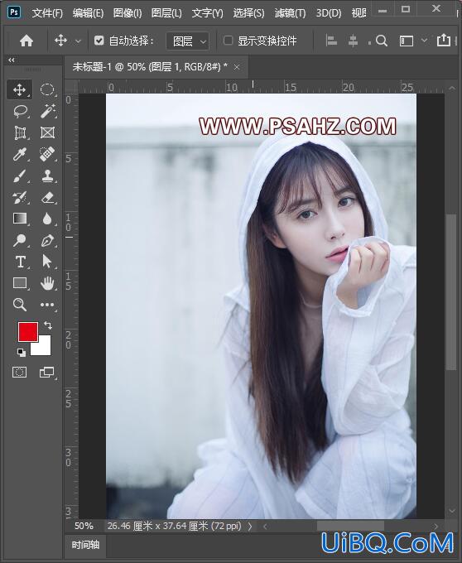Image resolution: width=462 pixels, height=563 pixels.
Task: Align horizontal centers in options bar
Action: (x=354, y=41)
